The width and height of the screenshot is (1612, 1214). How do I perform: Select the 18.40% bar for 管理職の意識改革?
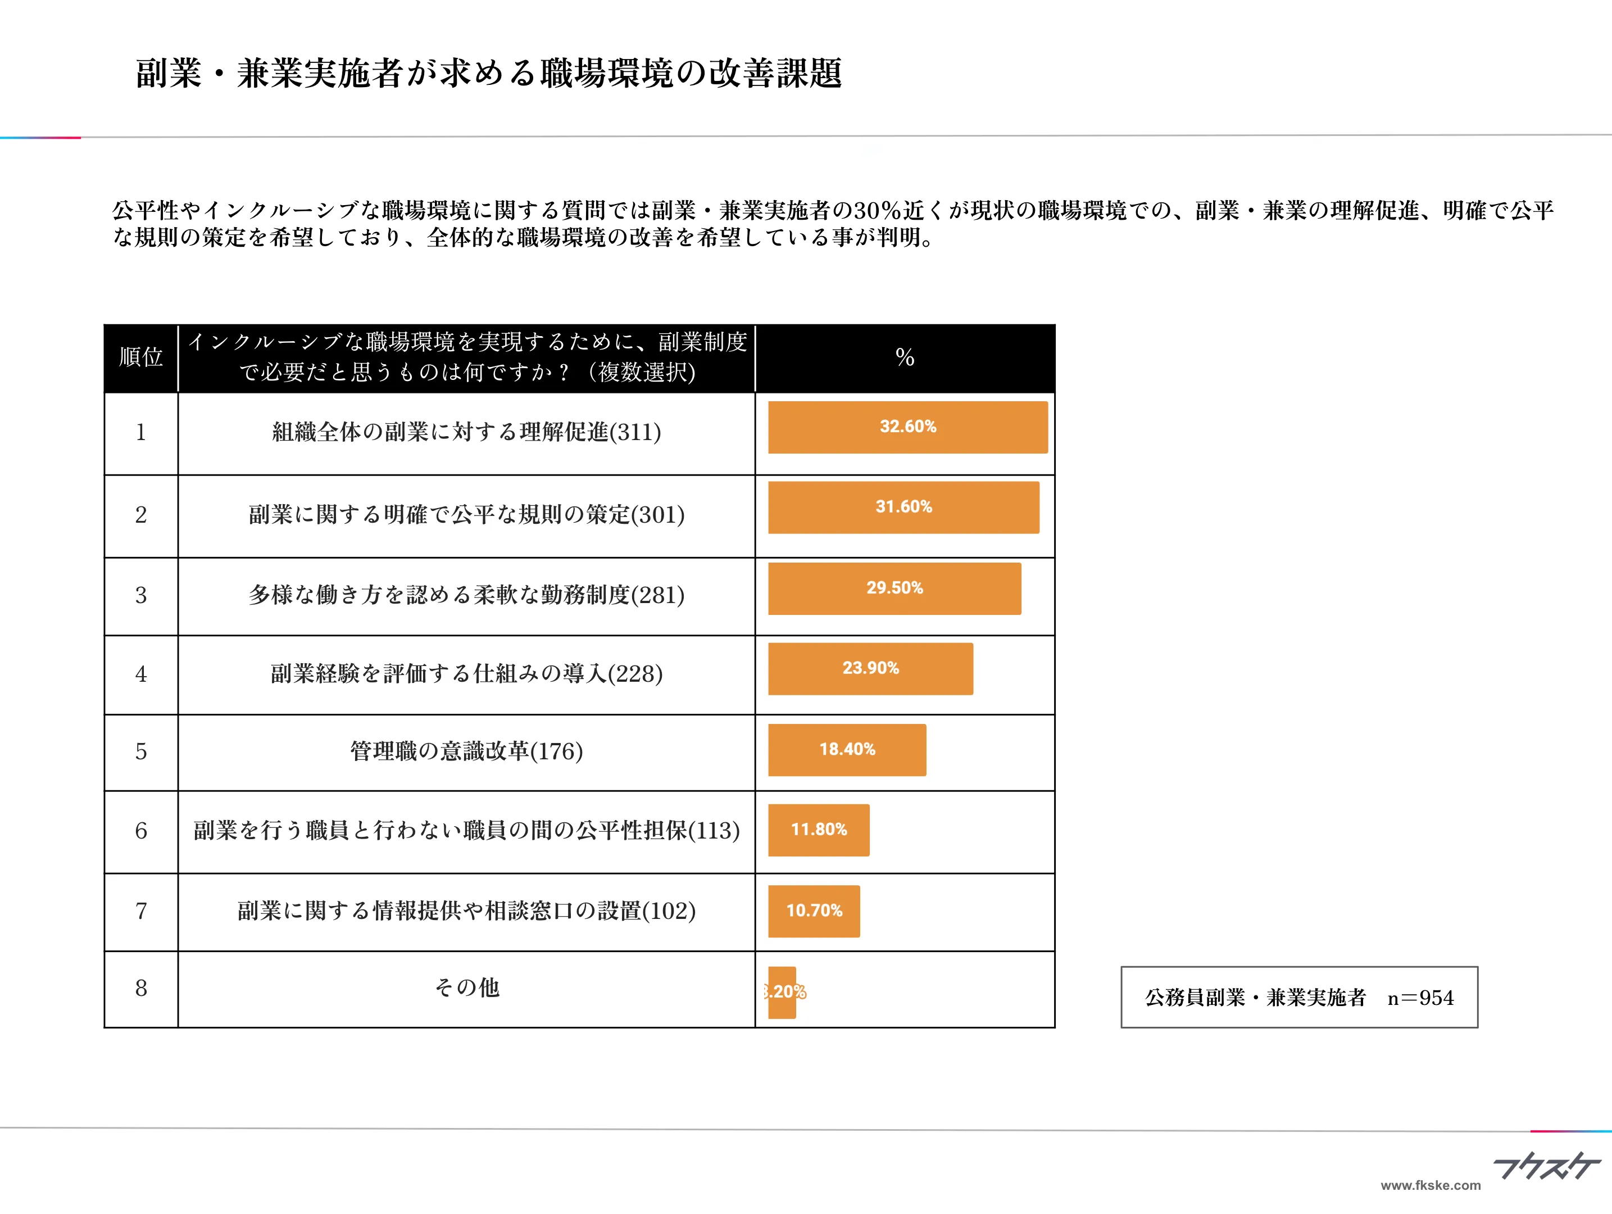[x=847, y=750]
